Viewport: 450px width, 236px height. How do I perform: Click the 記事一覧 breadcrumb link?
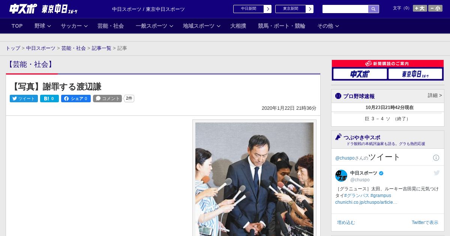[101, 48]
